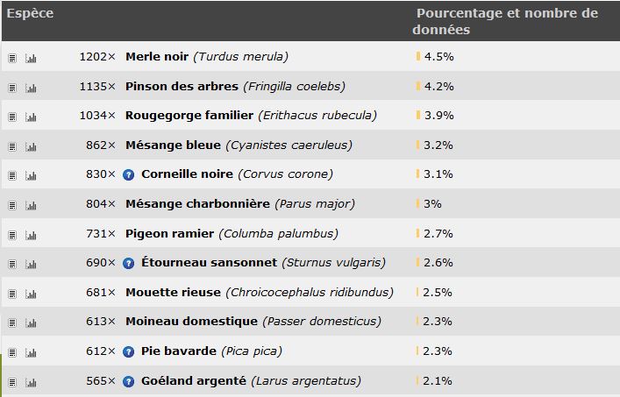
Task: Open the help icon for Goéland argenté
Action: pos(129,381)
